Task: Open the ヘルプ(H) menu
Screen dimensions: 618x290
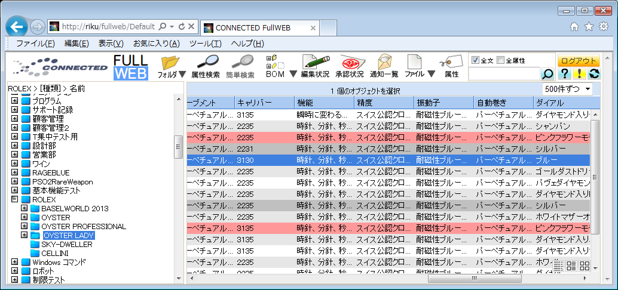Action: [247, 44]
